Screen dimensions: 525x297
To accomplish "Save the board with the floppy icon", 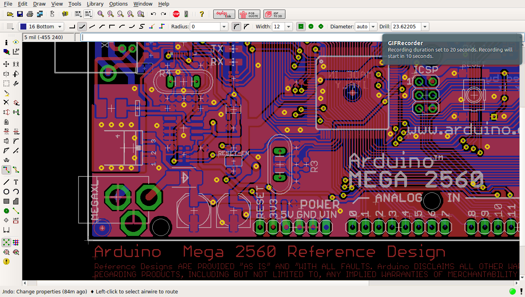I will pos(20,14).
